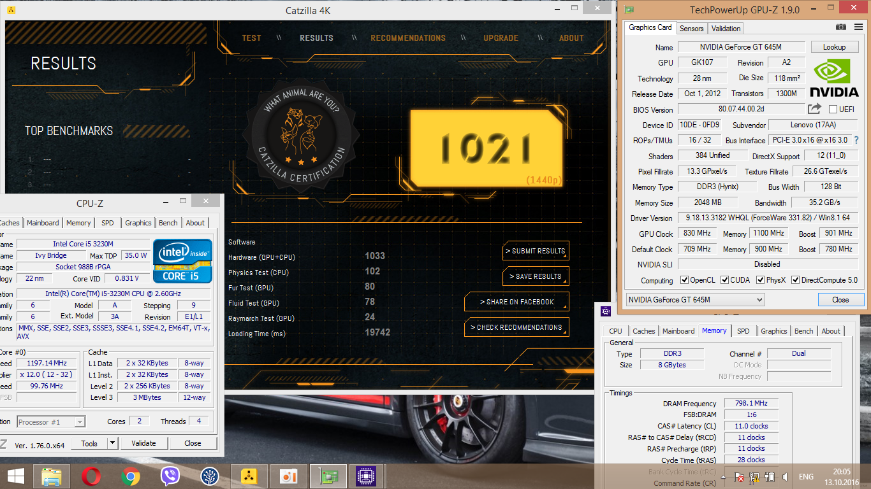The image size is (871, 489).
Task: Take a GPU-Z screenshot with camera icon
Action: click(841, 27)
